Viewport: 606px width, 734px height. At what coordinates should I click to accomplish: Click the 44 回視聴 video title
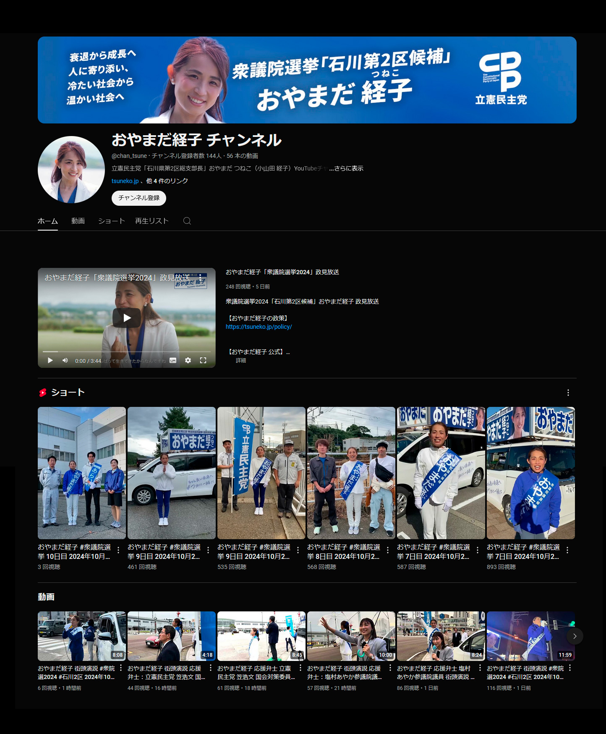coord(167,673)
